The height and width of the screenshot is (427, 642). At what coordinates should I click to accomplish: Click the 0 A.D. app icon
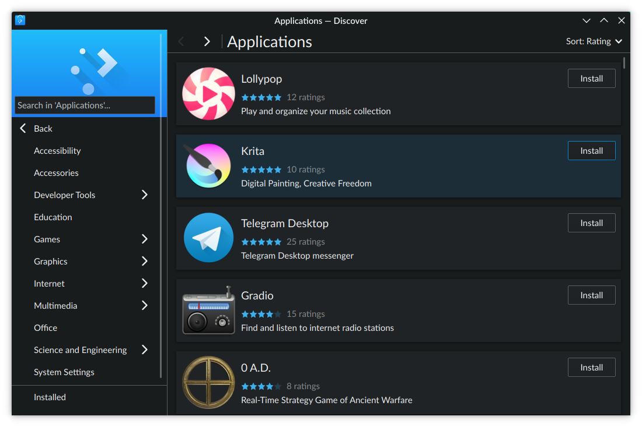tap(208, 383)
